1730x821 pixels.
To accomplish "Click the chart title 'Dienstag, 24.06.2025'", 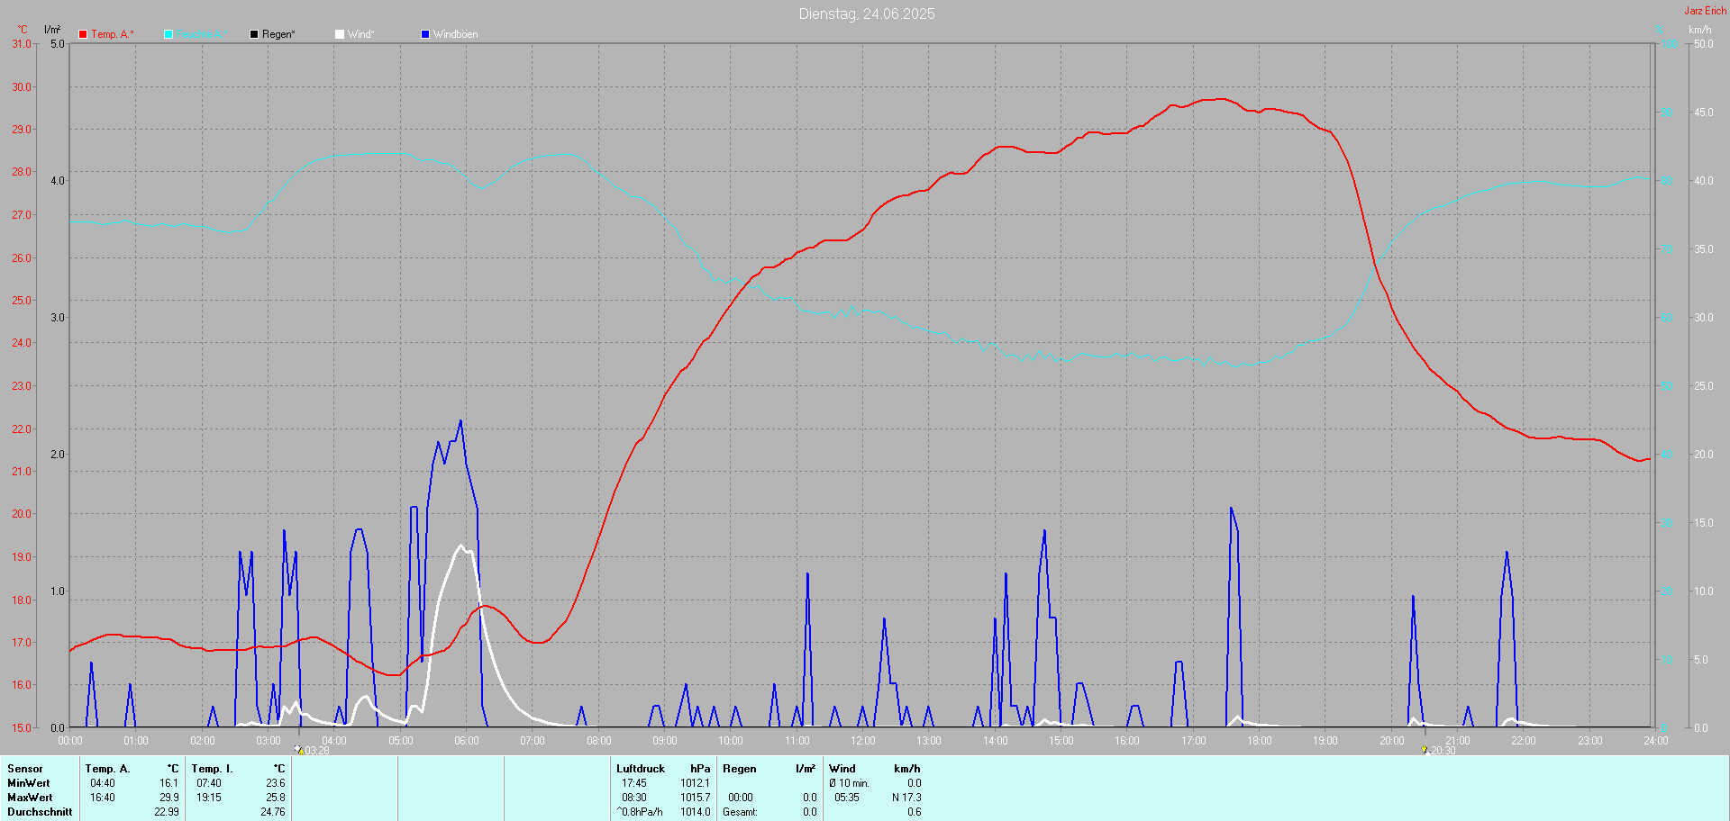I will 867,14.
